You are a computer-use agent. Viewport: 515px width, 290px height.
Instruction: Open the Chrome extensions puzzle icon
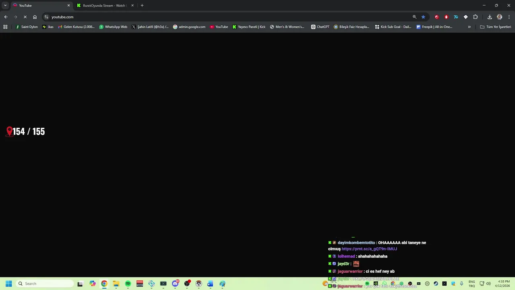coord(476,17)
